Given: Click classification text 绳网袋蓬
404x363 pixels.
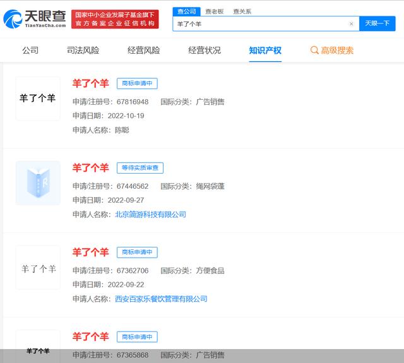Looking at the screenshot, I should pyautogui.click(x=210, y=186).
